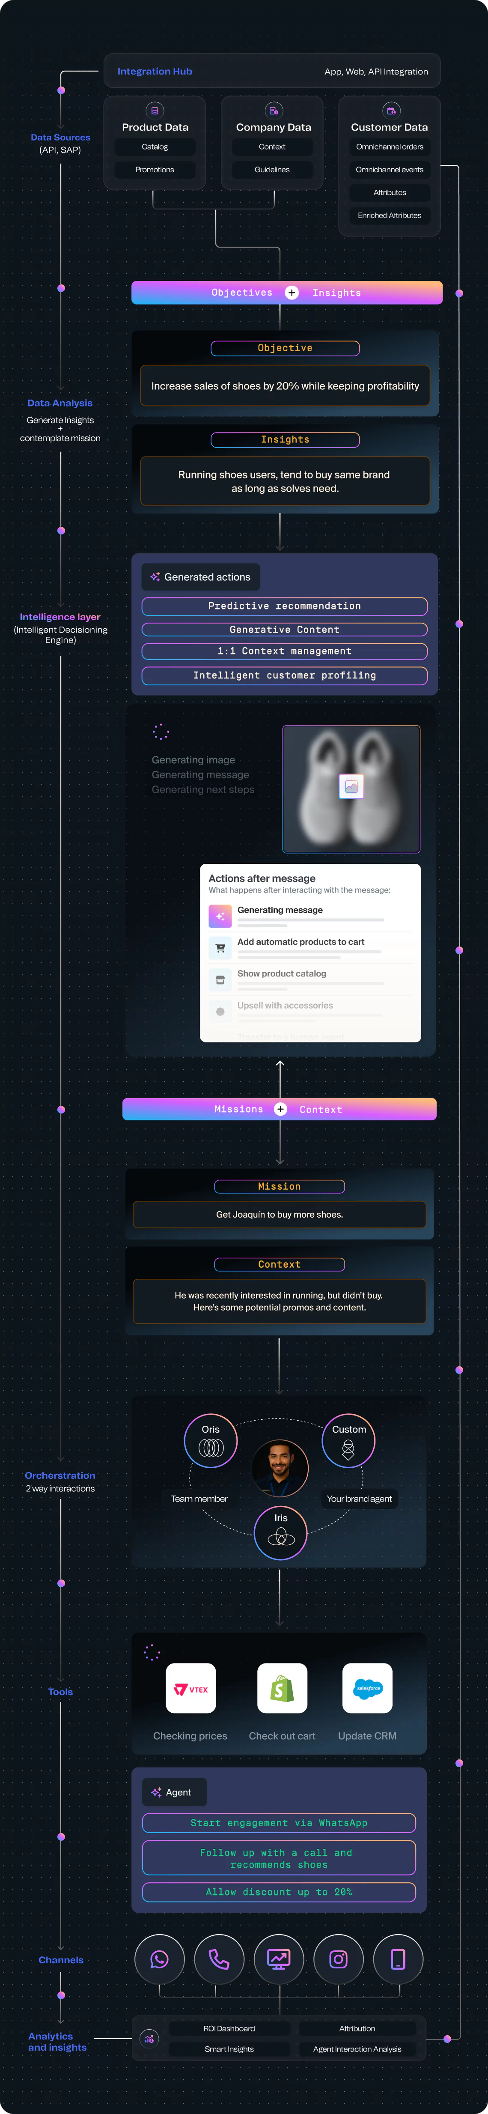The image size is (488, 2114).
Task: Click the plus icon between Objectives and Insights
Action: 292,293
